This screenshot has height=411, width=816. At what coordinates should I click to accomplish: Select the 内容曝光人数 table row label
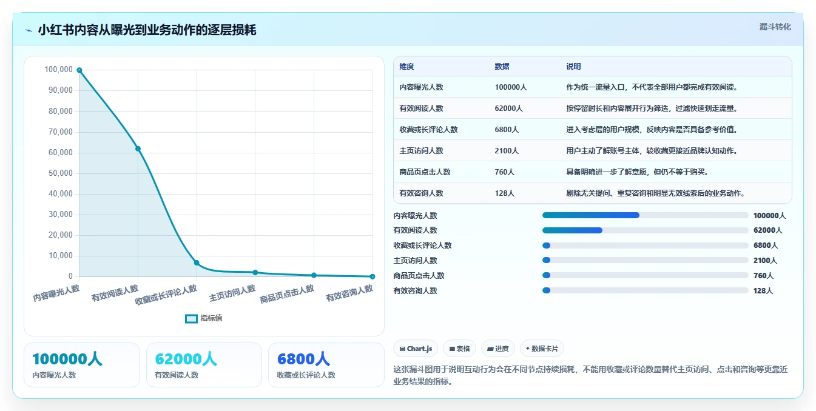[421, 87]
